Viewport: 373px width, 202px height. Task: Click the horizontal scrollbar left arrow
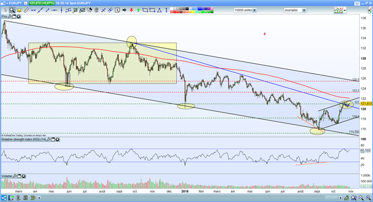39,198
